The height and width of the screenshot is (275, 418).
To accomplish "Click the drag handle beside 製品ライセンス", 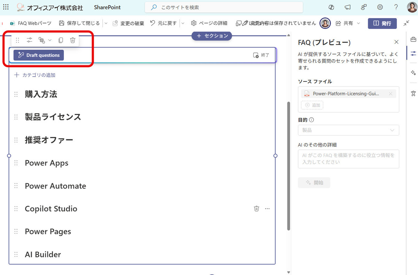I will [x=16, y=117].
